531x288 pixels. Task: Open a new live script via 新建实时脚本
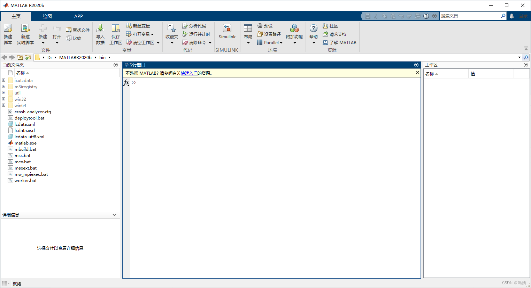coord(25,34)
